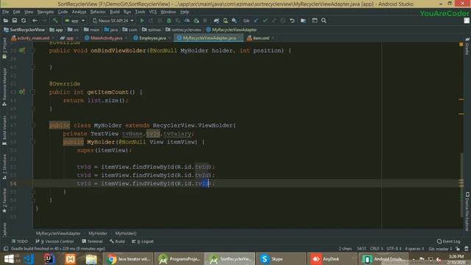Click the Git Update Project icon
The width and height of the screenshot is (471, 265).
coord(256,21)
